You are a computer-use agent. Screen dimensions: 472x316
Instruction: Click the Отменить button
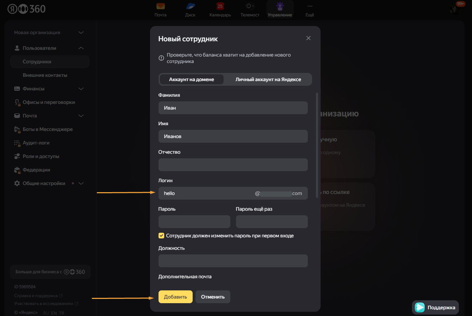tap(213, 297)
